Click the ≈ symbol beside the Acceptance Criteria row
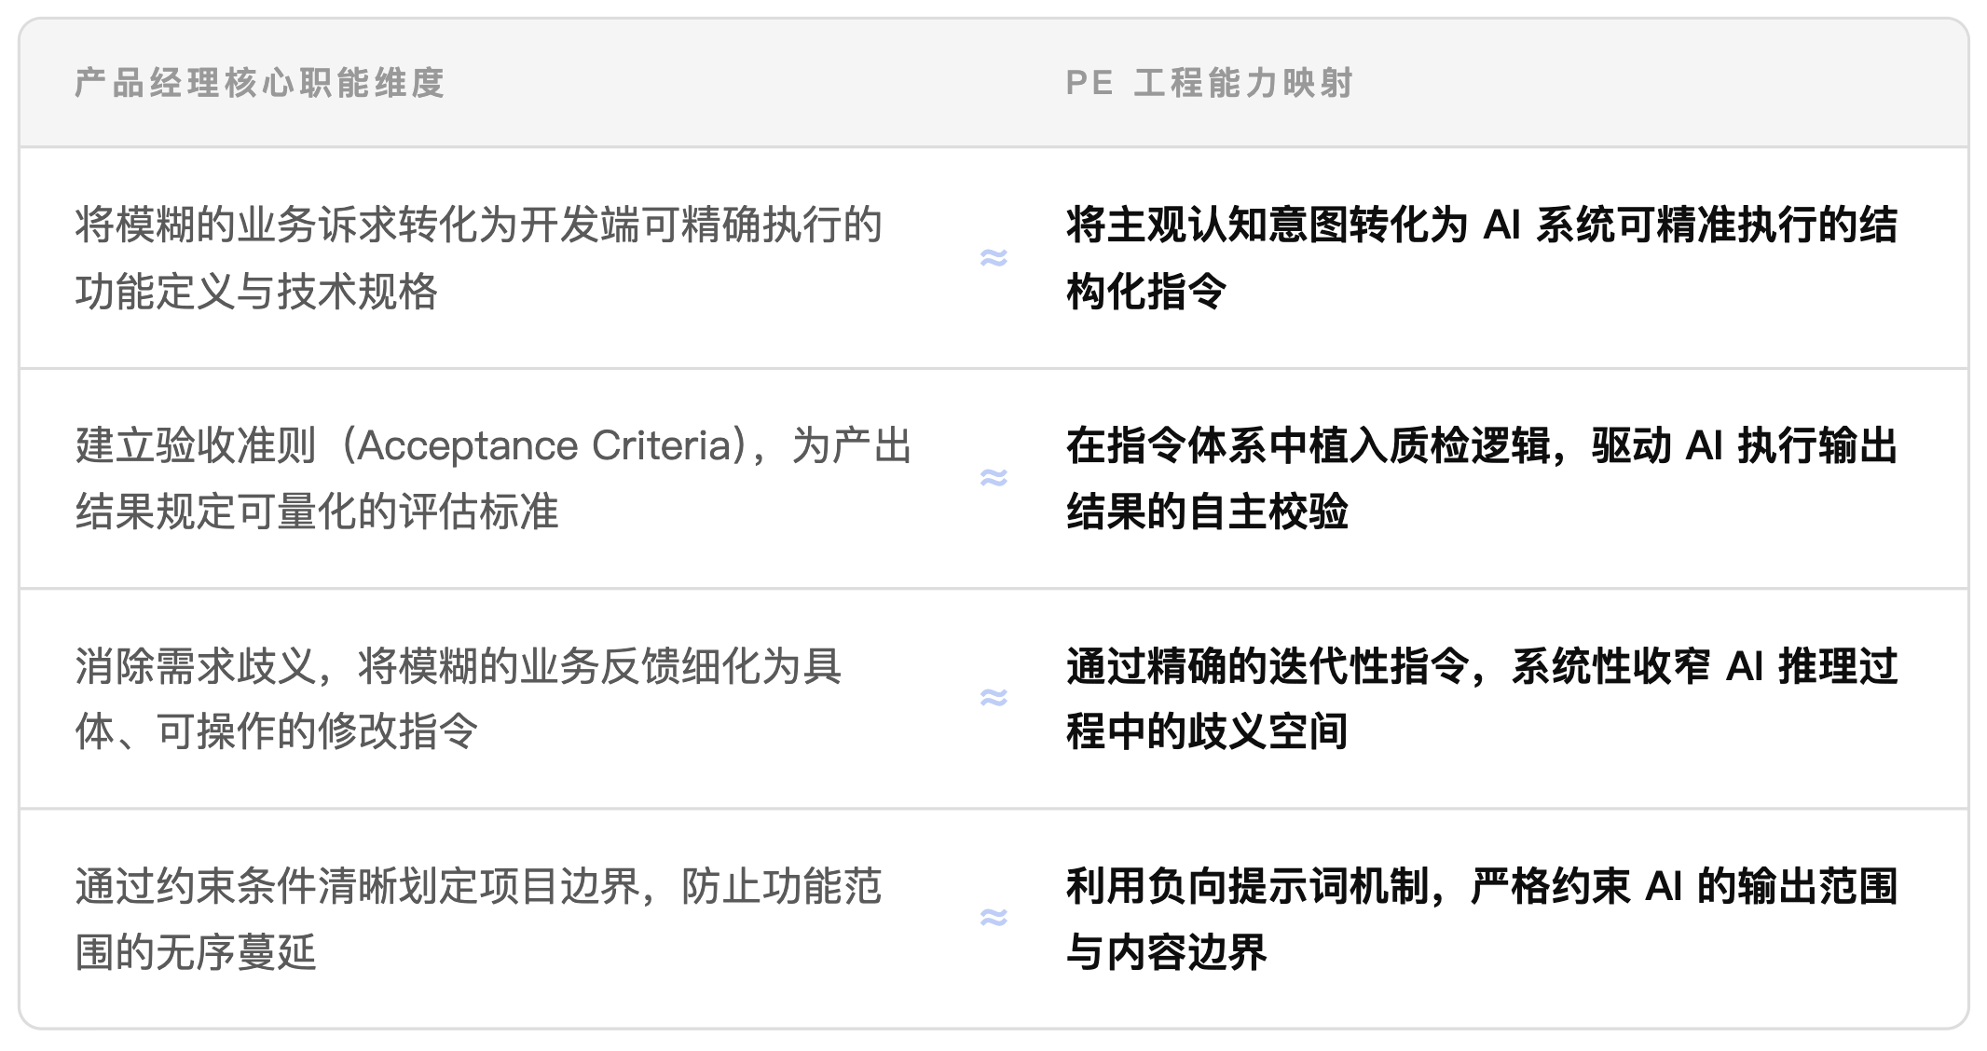The width and height of the screenshot is (1987, 1051). tap(993, 477)
